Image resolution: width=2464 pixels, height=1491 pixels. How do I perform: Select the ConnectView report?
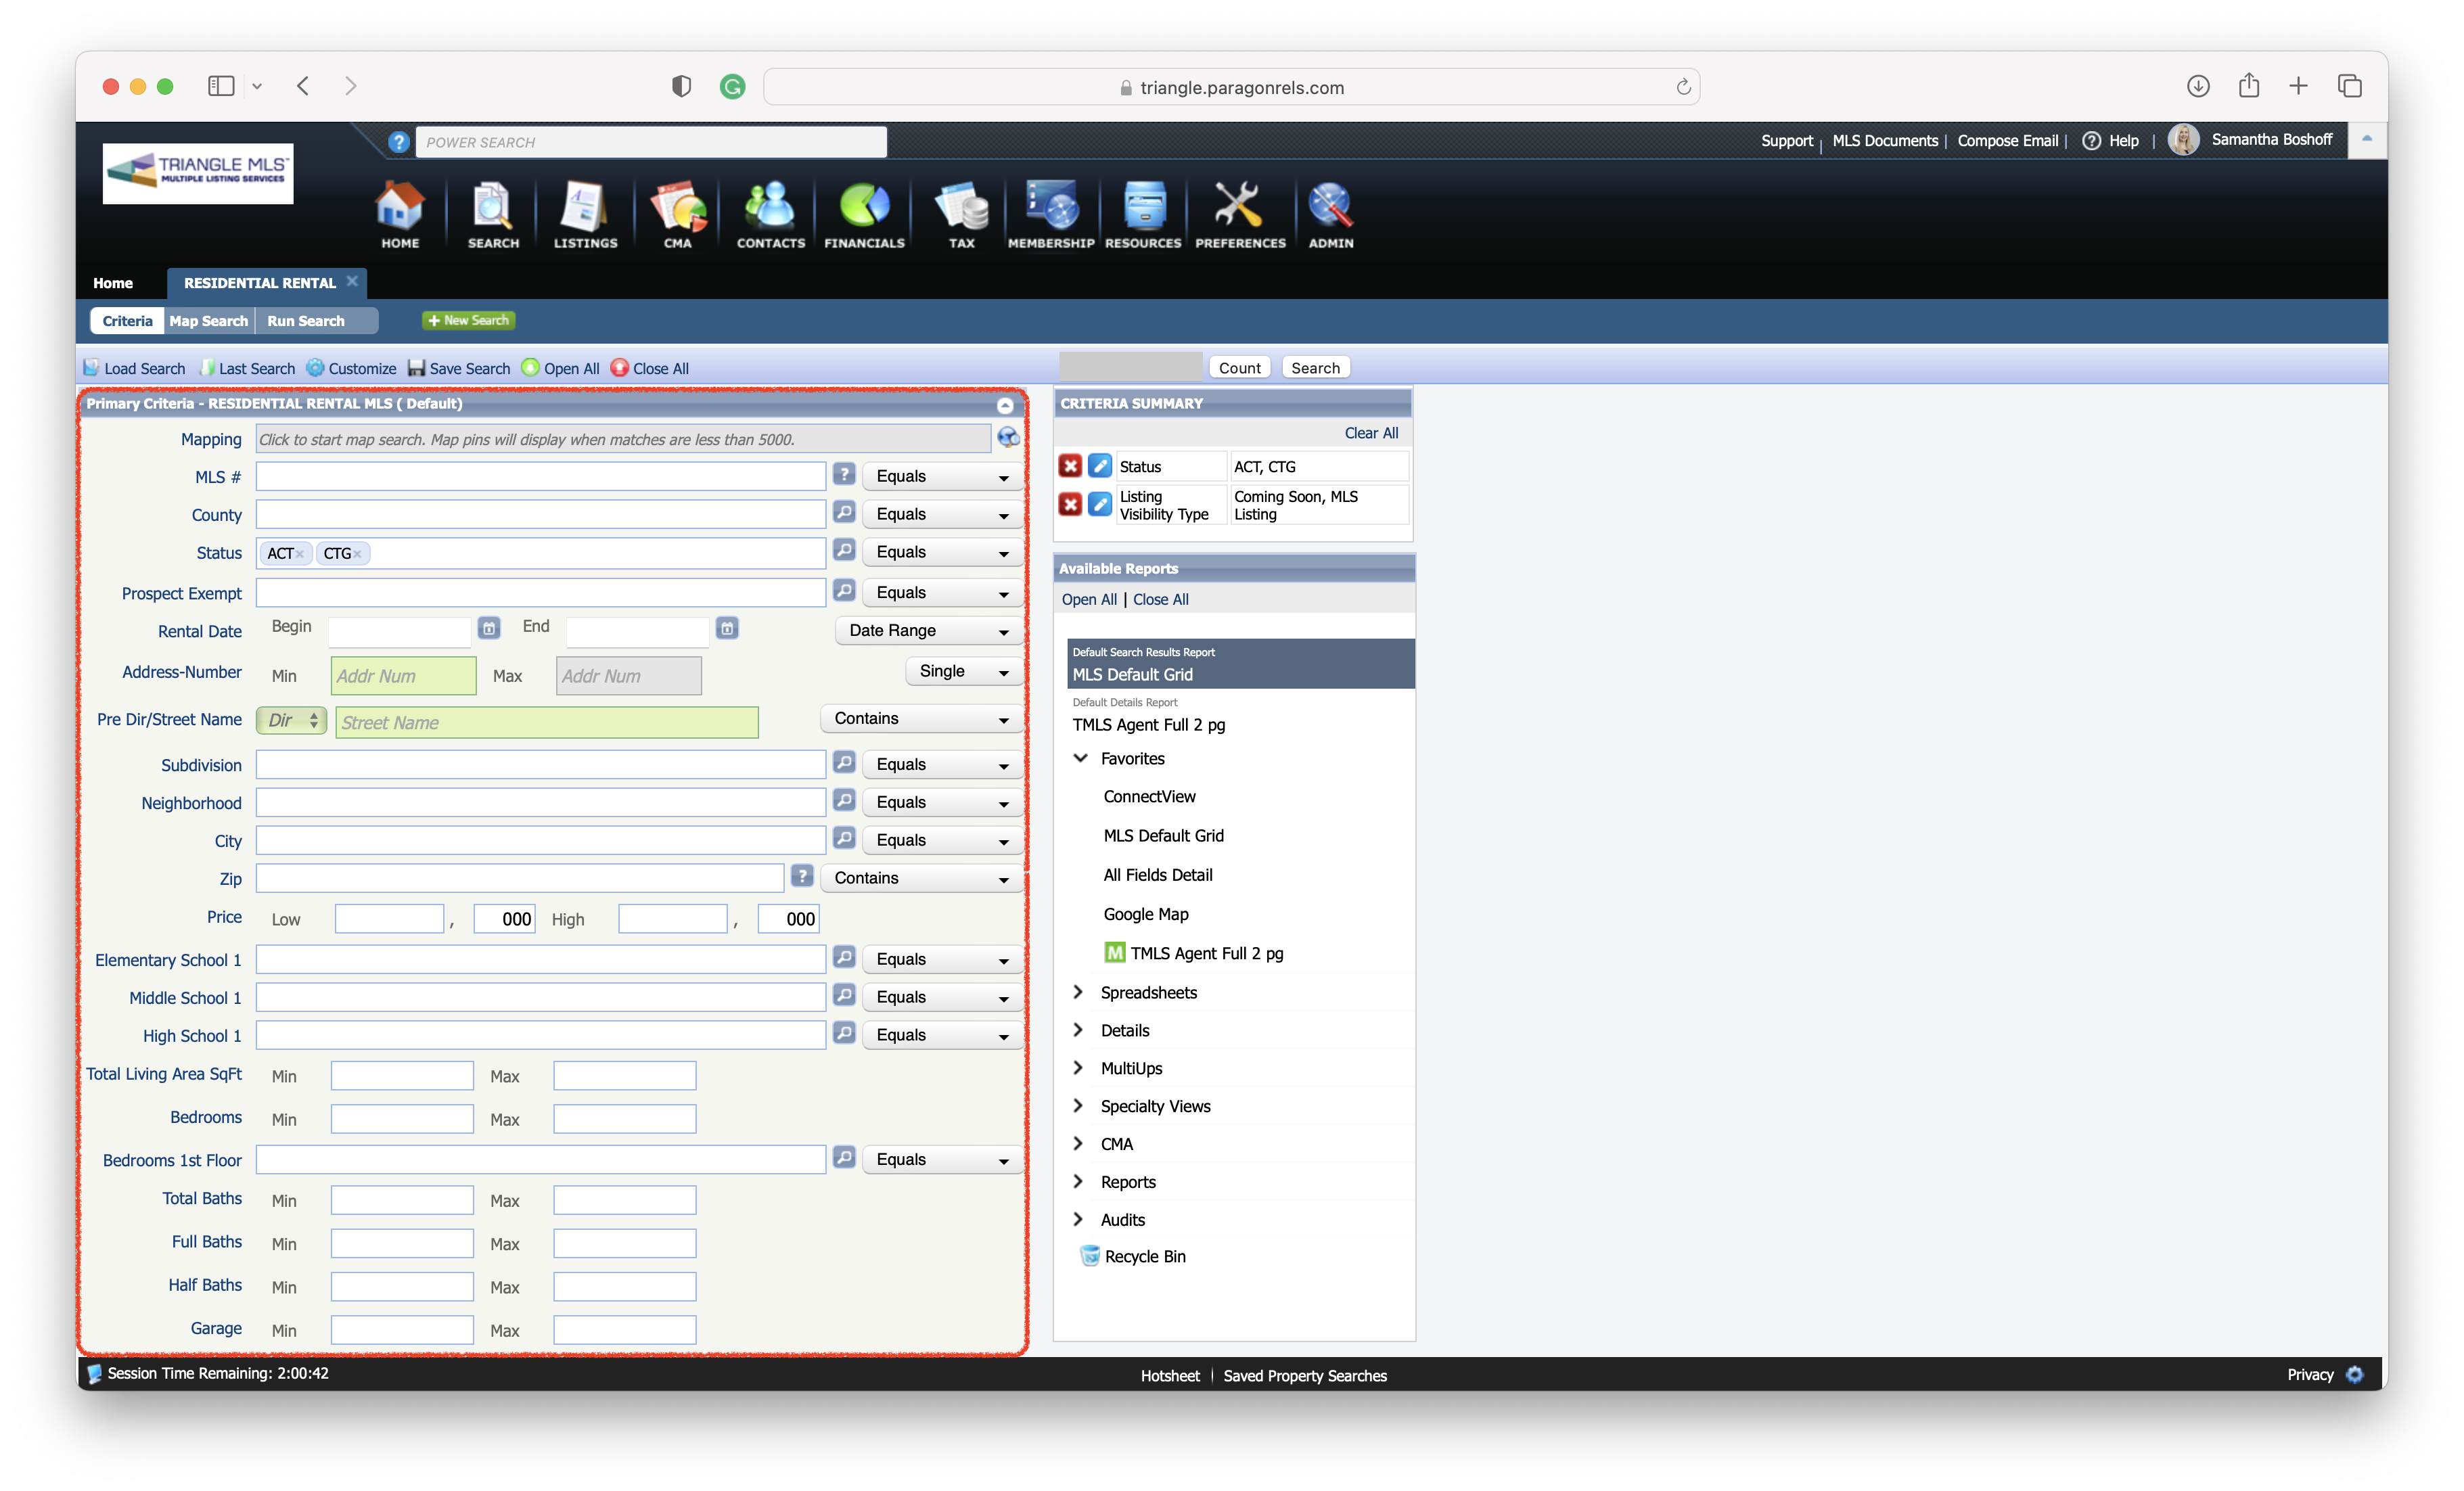(1149, 797)
